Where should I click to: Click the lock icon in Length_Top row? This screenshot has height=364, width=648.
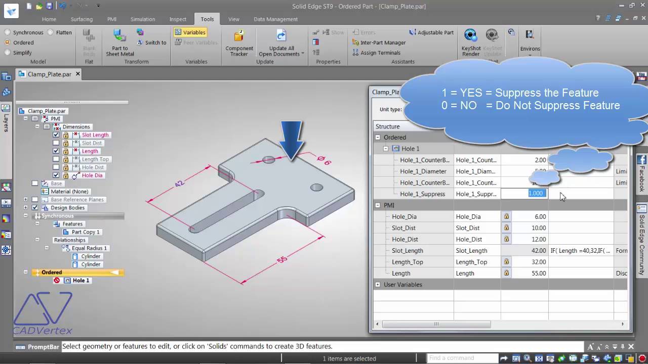tap(506, 262)
